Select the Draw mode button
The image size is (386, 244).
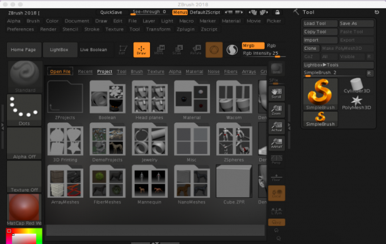click(x=141, y=50)
